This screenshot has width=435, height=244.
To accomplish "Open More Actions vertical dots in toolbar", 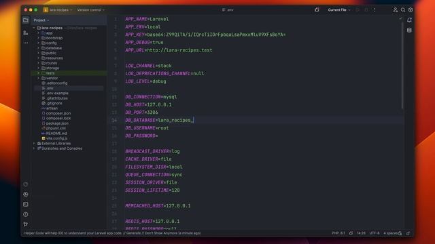I will tap(375, 10).
